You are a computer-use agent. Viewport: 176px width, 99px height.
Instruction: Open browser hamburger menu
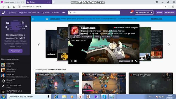157,2
